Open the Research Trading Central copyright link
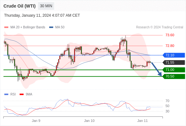186x126 pixels. click(160, 27)
